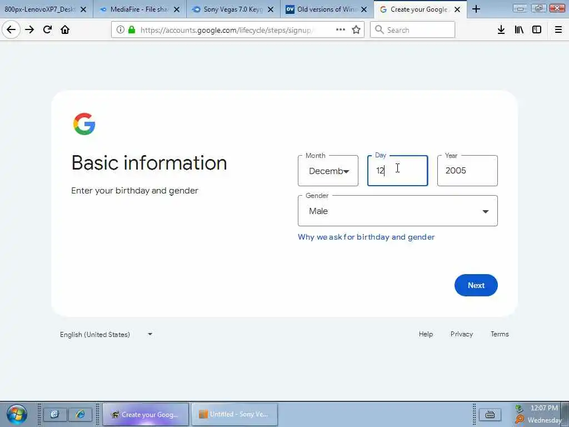Screen dimensions: 569x427
Task: Switch to the Sony Vegas 7.0 tab
Action: click(233, 9)
